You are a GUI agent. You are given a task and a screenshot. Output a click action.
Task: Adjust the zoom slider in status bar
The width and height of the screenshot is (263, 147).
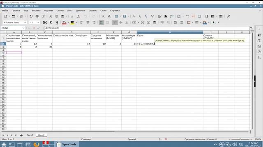[240, 139]
